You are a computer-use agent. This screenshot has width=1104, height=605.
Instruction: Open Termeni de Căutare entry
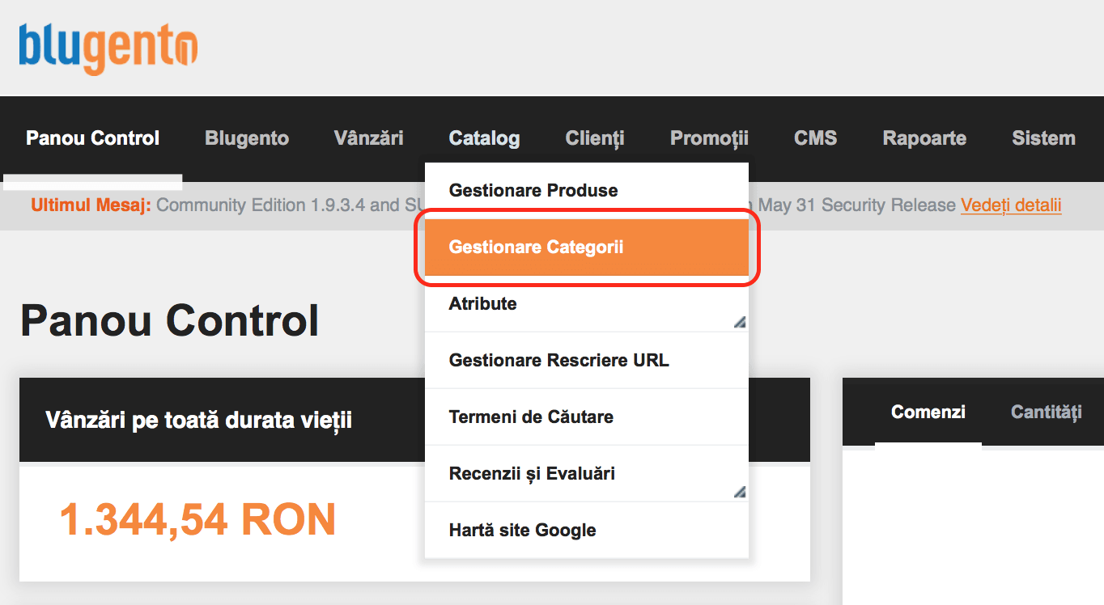[x=586, y=417]
